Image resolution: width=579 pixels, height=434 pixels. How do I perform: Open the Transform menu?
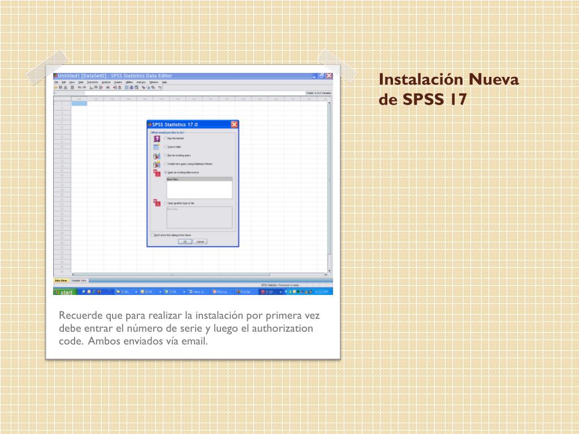pos(93,83)
